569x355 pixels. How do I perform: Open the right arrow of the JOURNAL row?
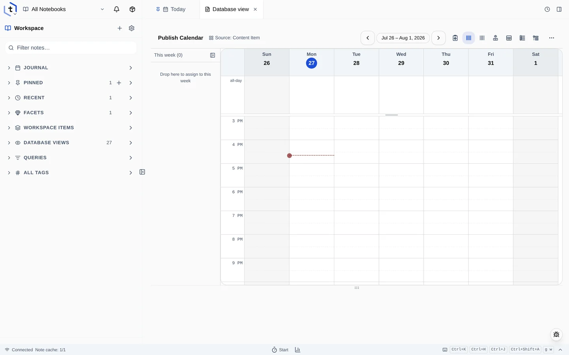click(131, 68)
